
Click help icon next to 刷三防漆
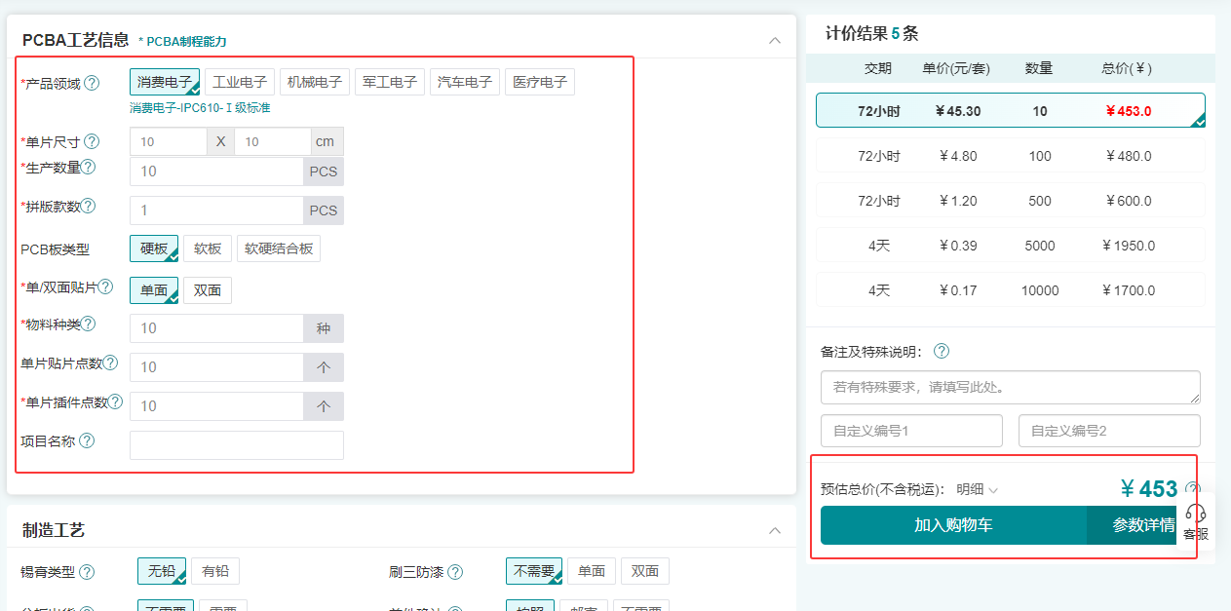pyautogui.click(x=455, y=572)
